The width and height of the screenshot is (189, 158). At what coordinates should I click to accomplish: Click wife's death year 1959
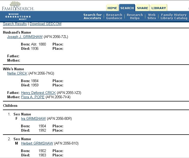pyautogui.click(x=35, y=85)
